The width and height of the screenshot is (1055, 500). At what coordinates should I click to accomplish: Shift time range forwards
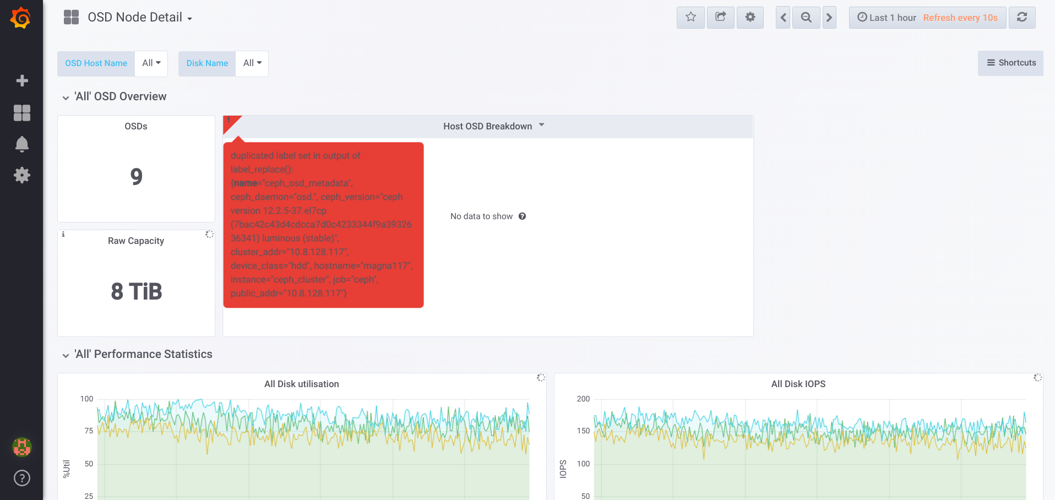[829, 17]
